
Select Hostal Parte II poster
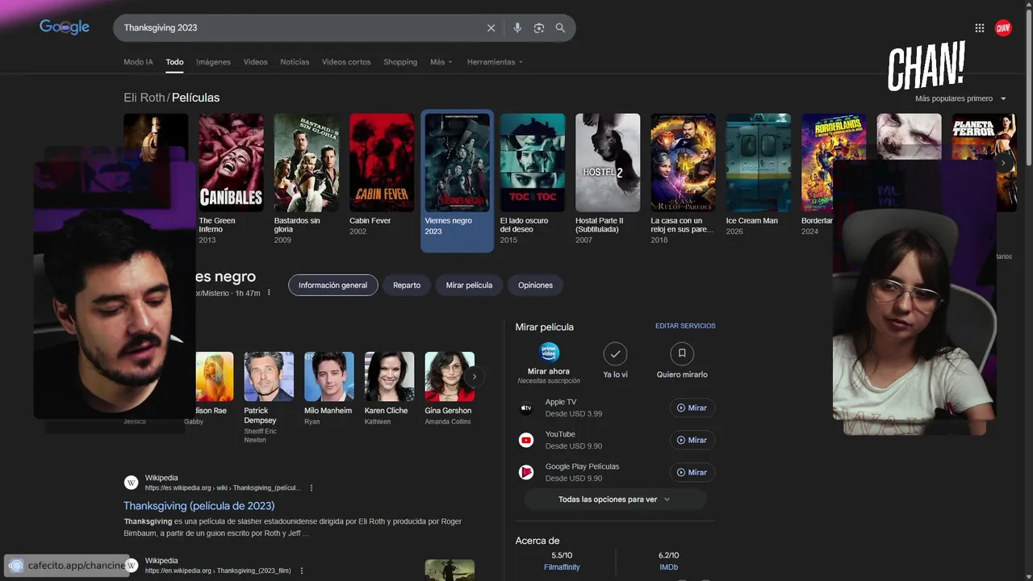(608, 162)
